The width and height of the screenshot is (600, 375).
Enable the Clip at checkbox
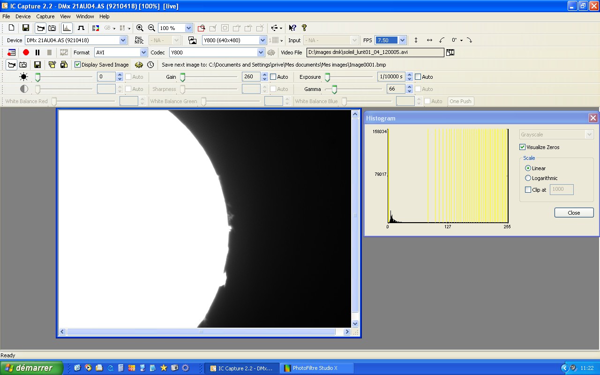[x=528, y=190]
